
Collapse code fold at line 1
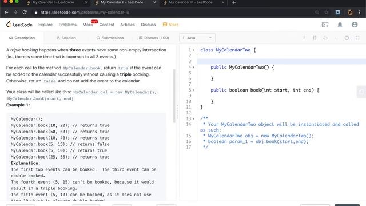pyautogui.click(x=193, y=50)
